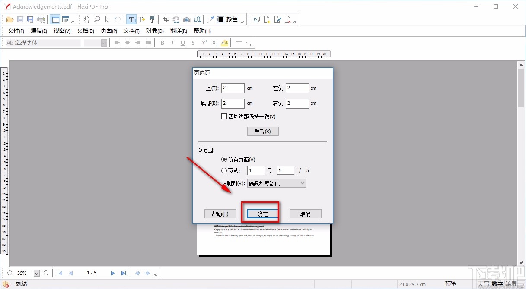The height and width of the screenshot is (289, 526).
Task: Check 四周边距保持一致 checkbox
Action: click(224, 116)
